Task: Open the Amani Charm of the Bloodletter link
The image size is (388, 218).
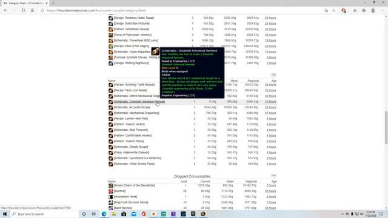Action: (x=135, y=185)
